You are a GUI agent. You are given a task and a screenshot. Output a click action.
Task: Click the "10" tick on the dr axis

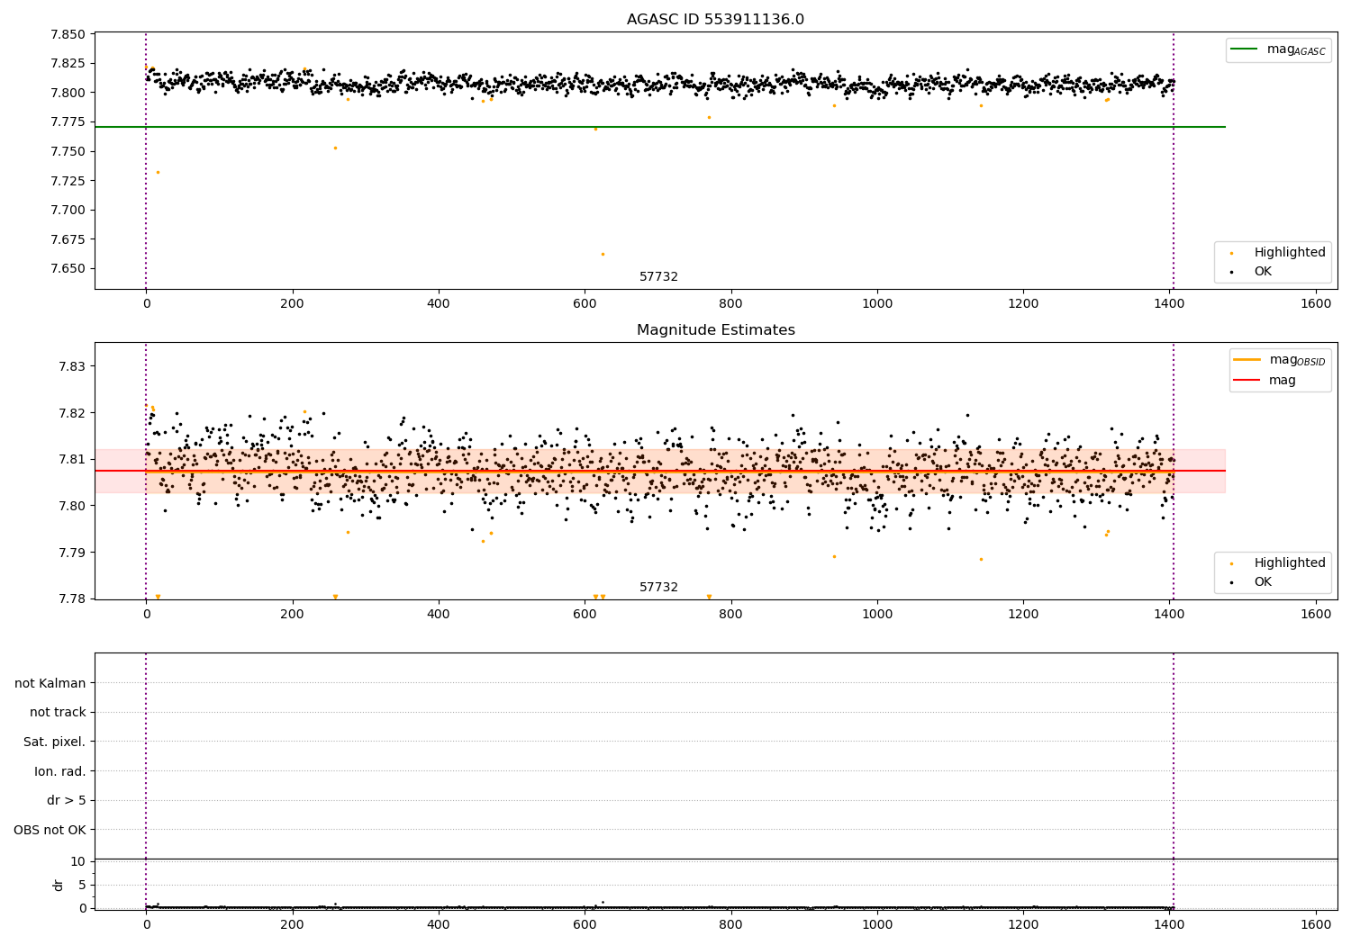click(x=78, y=861)
